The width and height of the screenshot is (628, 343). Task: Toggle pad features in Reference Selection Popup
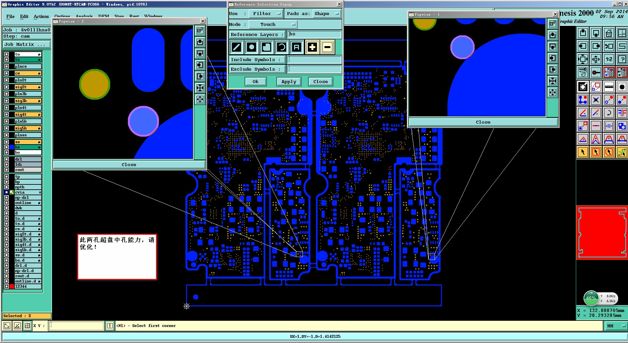coord(252,47)
